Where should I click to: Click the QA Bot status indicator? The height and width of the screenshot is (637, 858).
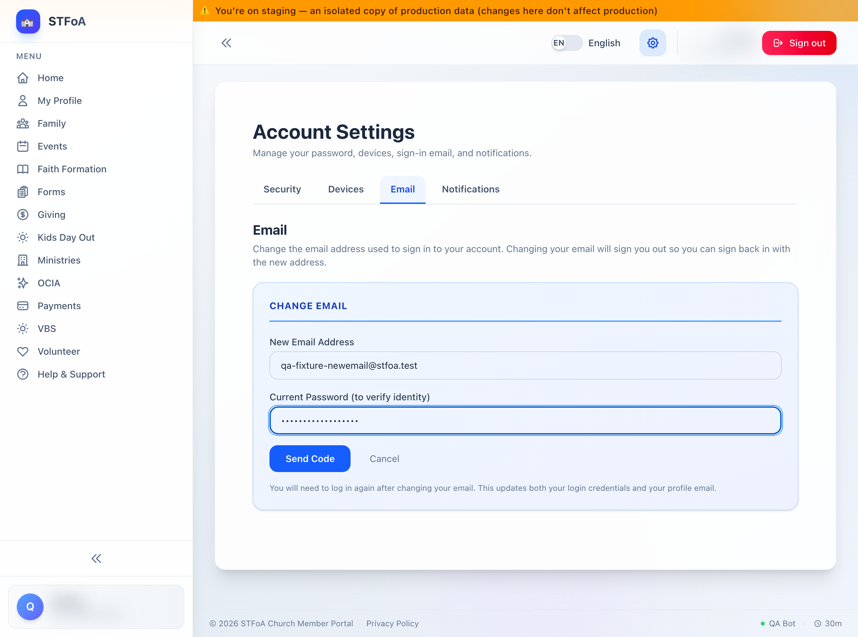[x=778, y=624]
